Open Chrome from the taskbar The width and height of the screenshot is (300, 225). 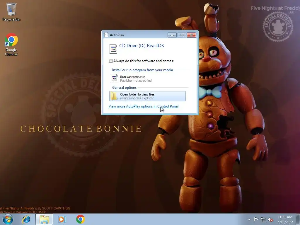click(80, 219)
